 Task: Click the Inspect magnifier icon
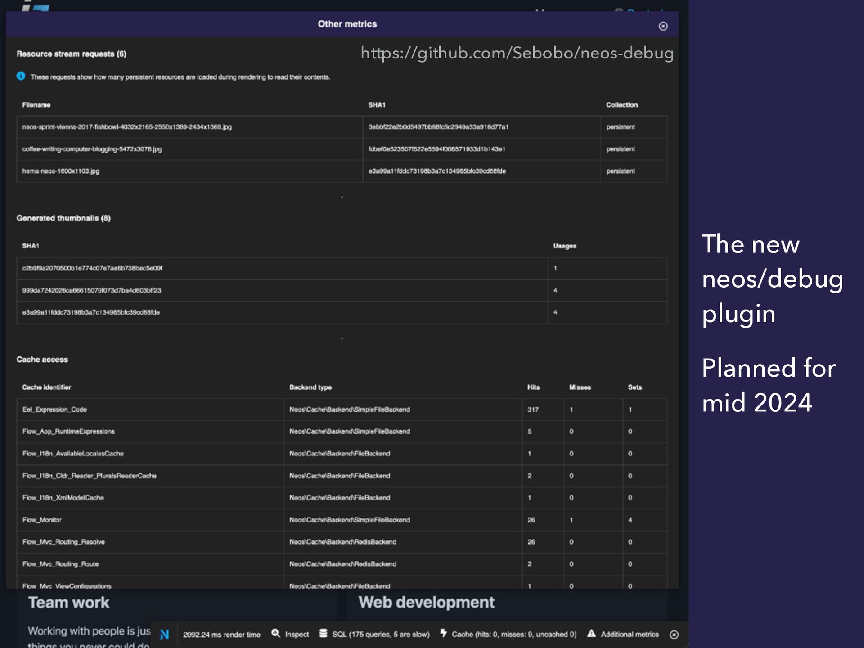coord(275,634)
